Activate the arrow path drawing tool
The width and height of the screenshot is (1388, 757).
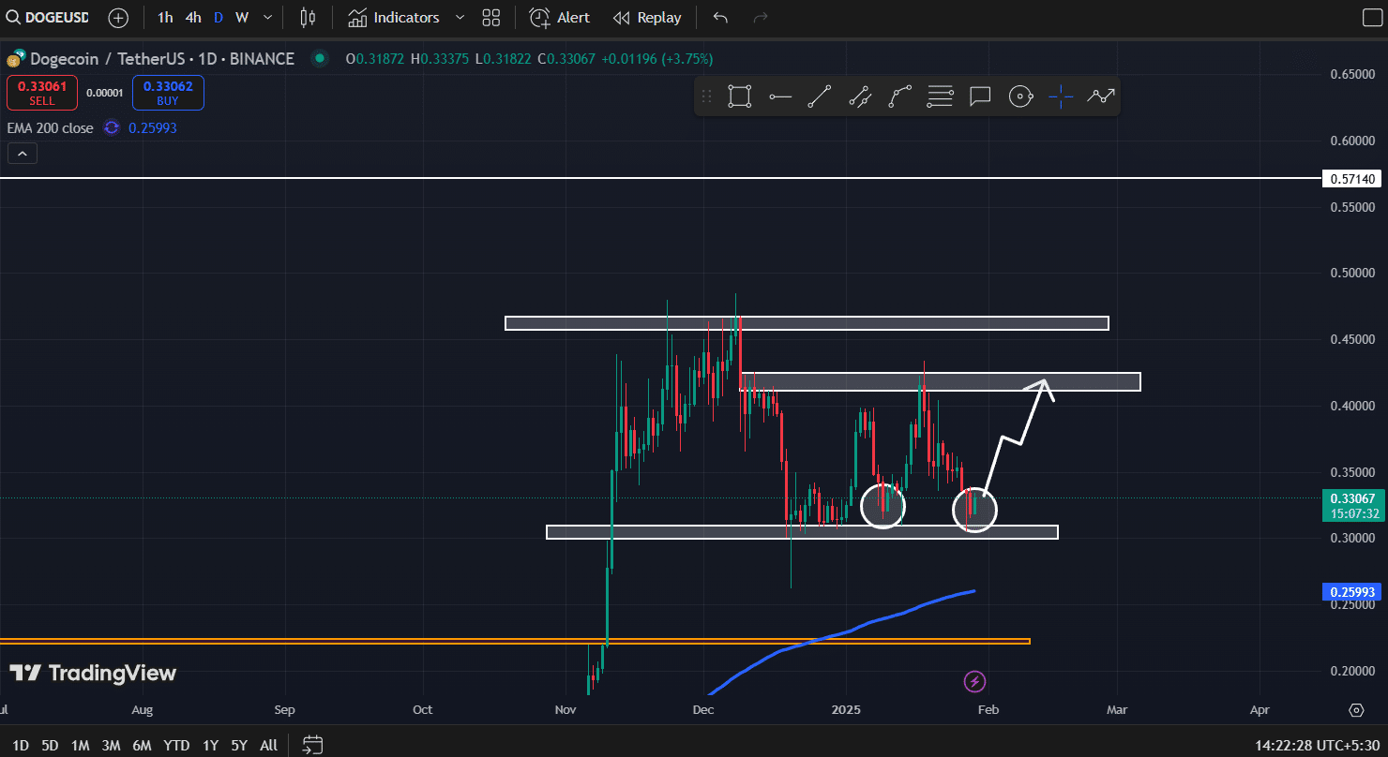tap(1101, 96)
